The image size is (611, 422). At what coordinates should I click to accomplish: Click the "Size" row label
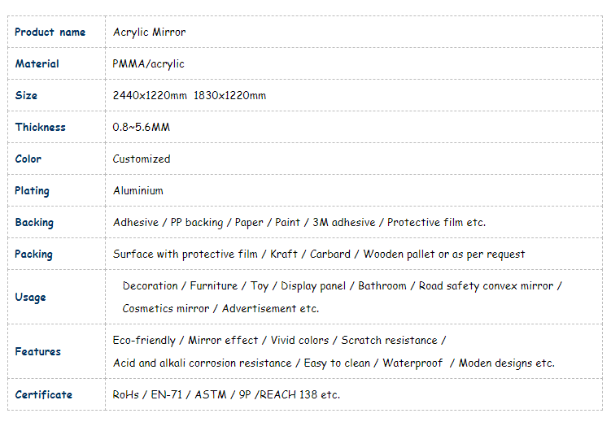click(26, 96)
